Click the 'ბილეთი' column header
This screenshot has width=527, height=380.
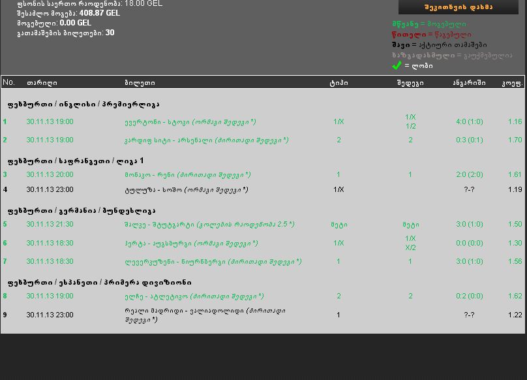pyautogui.click(x=140, y=83)
